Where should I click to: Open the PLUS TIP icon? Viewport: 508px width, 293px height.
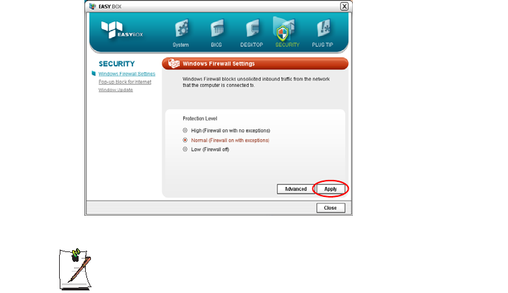324,29
